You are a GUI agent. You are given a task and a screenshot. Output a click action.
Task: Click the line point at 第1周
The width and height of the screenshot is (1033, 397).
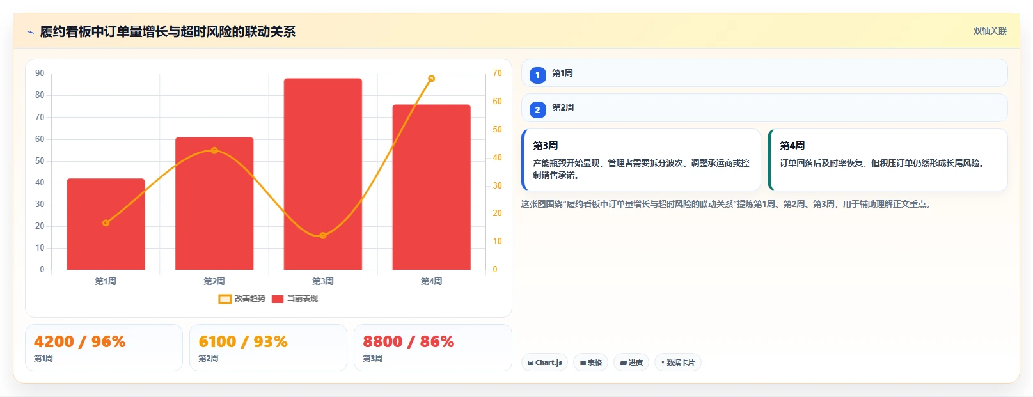click(106, 223)
